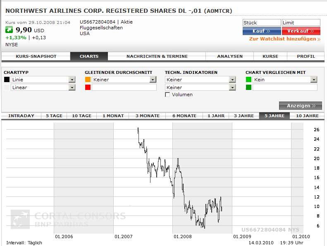The image size is (327, 246).
Task: Click the 01.2007 axis label
Action: coord(124,237)
